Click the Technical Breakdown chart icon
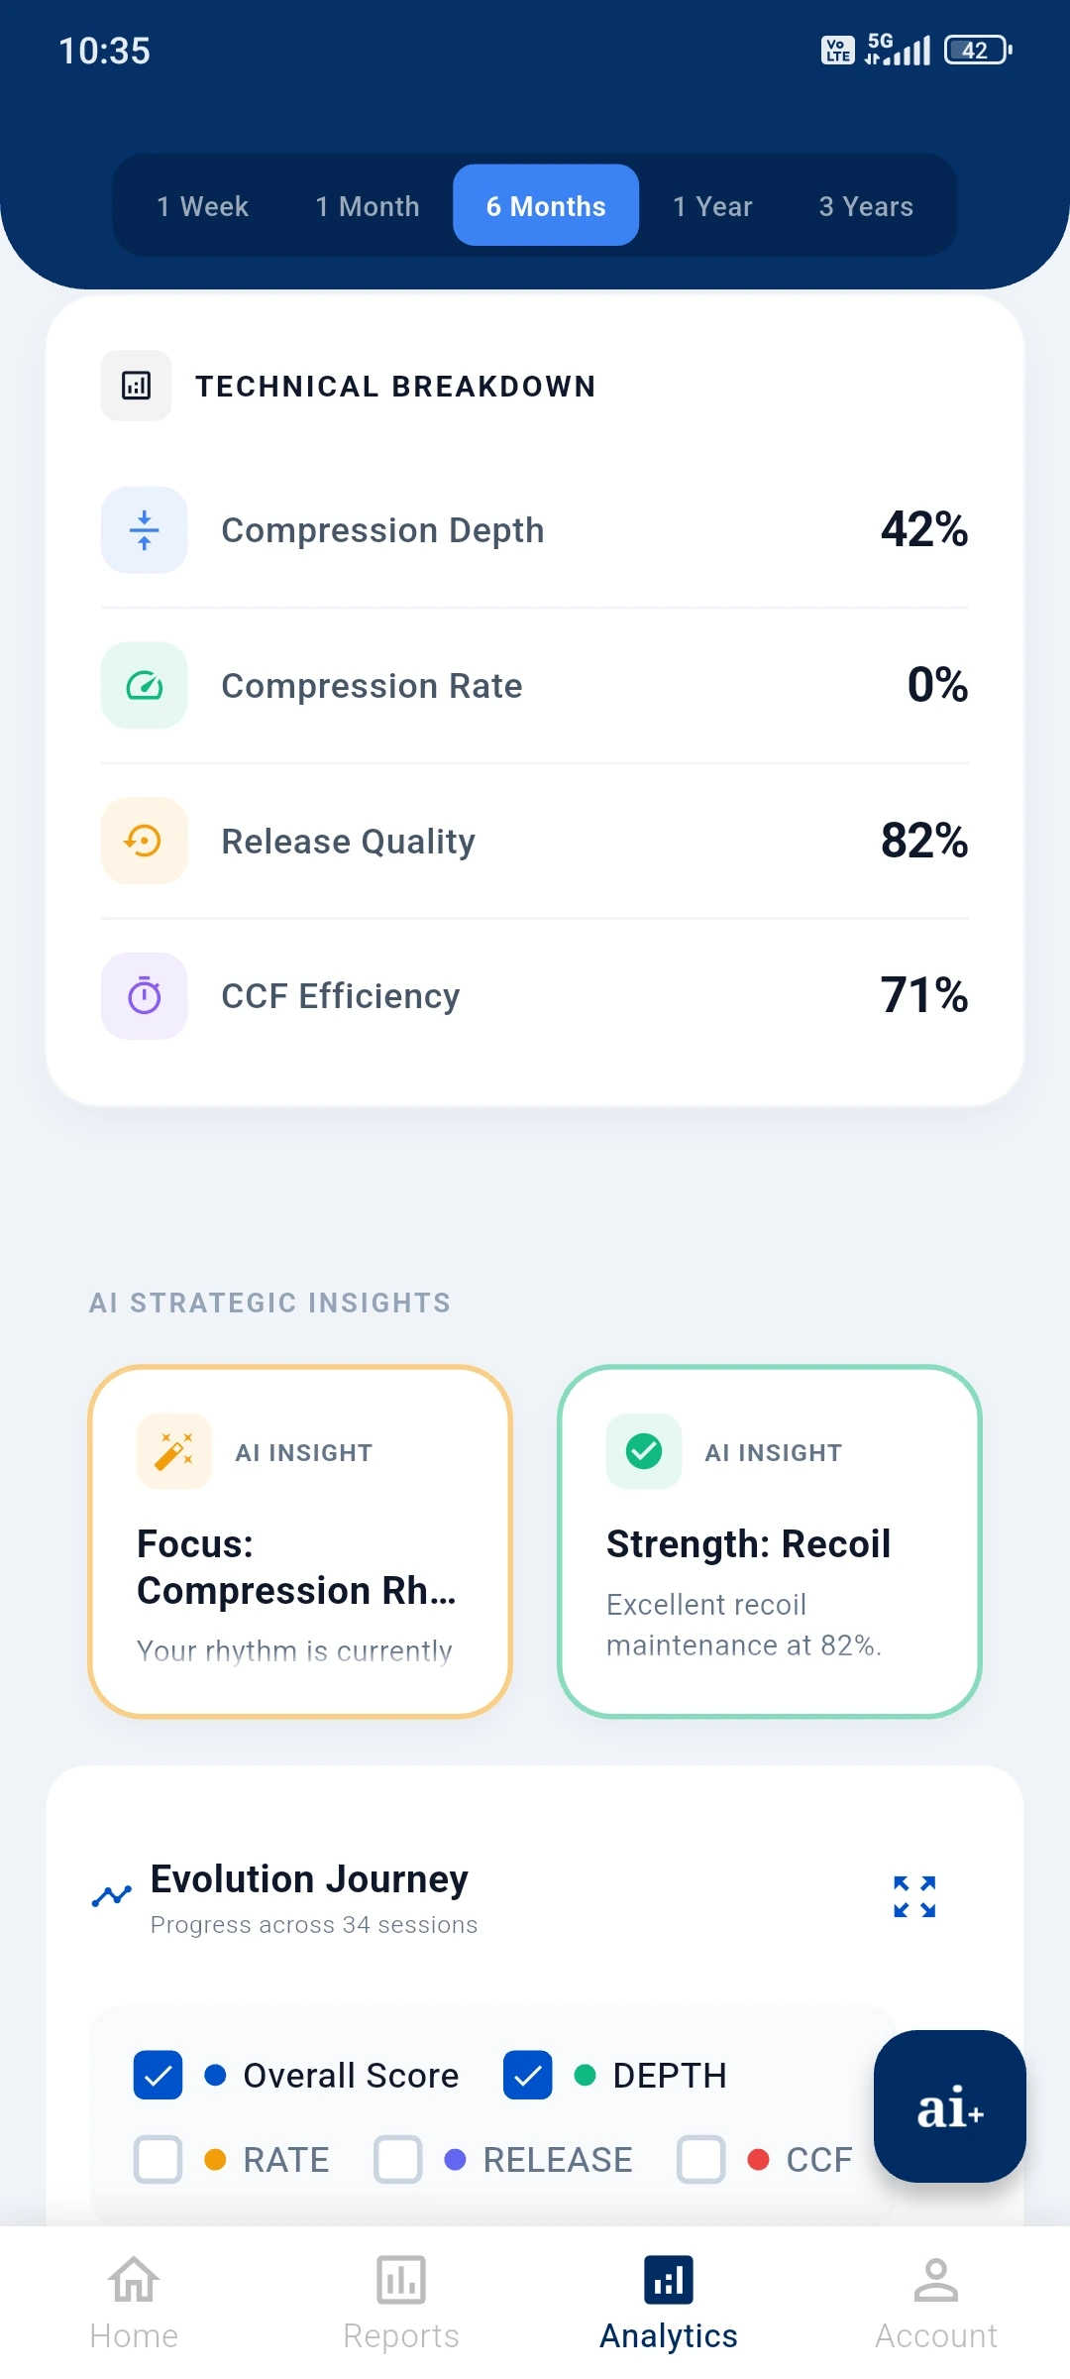 (136, 386)
